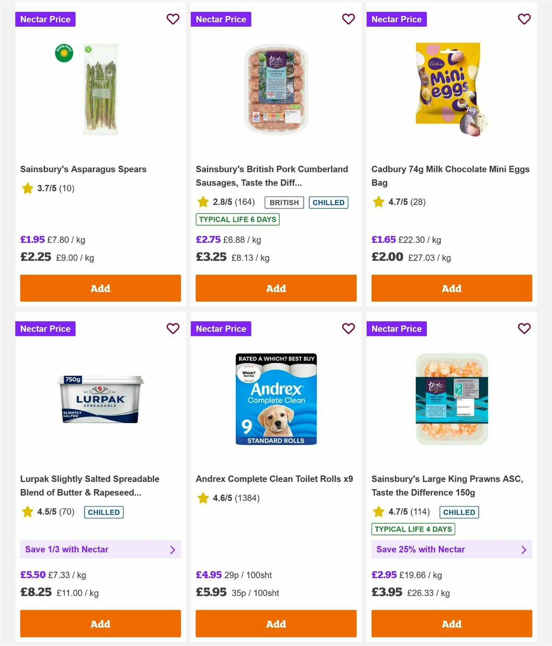Open the Nectar Price badge on asparagus
This screenshot has width=552, height=646.
[45, 19]
